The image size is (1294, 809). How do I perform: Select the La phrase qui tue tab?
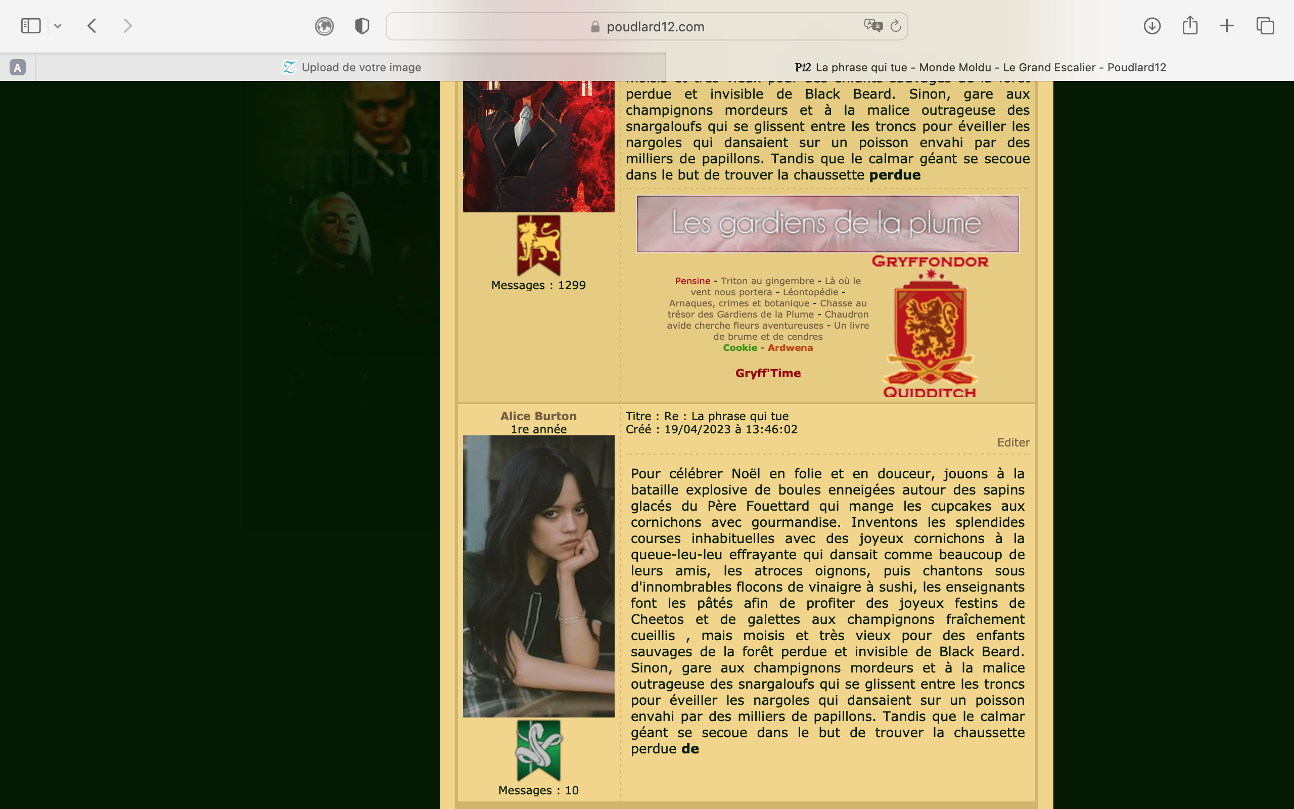point(980,67)
